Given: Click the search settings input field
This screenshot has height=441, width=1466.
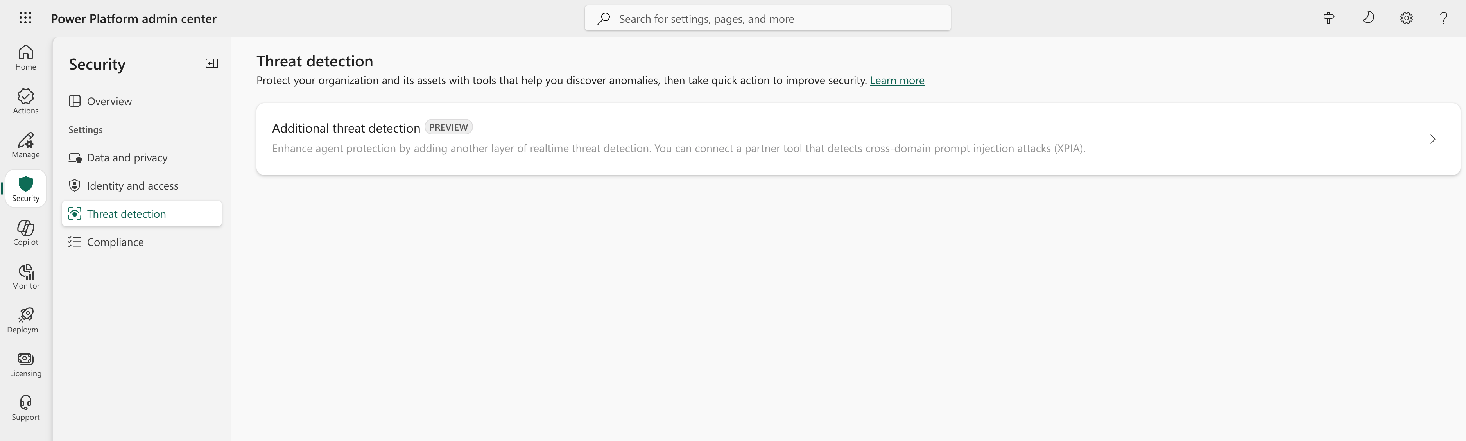Looking at the screenshot, I should click(774, 19).
